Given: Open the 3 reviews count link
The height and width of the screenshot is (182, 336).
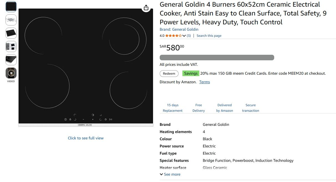Looking at the screenshot, I should click(189, 36).
